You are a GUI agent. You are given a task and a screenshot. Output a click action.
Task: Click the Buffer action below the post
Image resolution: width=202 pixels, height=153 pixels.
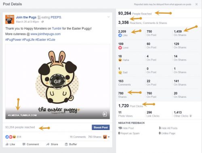coord(71,144)
